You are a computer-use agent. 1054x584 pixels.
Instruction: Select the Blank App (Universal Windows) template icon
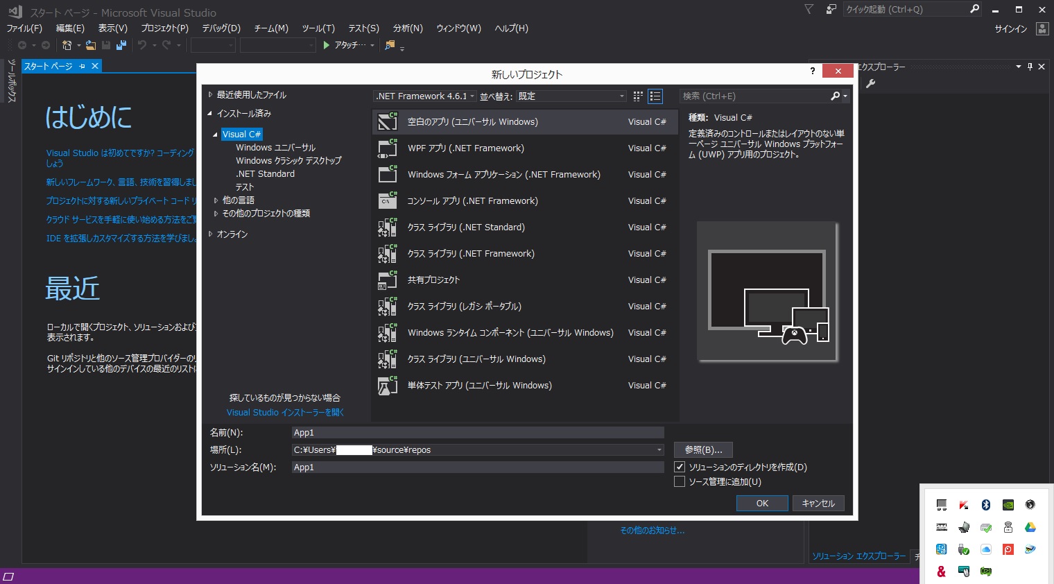tap(388, 121)
